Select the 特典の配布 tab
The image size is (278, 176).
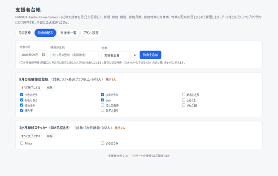[x=45, y=33]
